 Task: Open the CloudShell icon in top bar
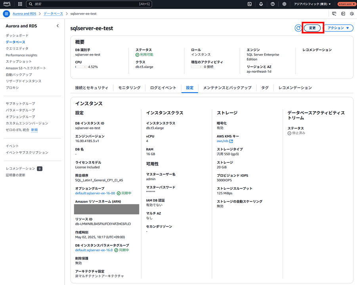(250, 4)
